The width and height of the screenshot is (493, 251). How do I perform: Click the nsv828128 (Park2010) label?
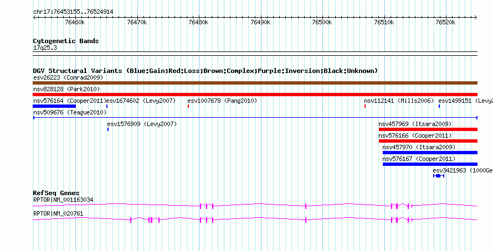coord(66,89)
